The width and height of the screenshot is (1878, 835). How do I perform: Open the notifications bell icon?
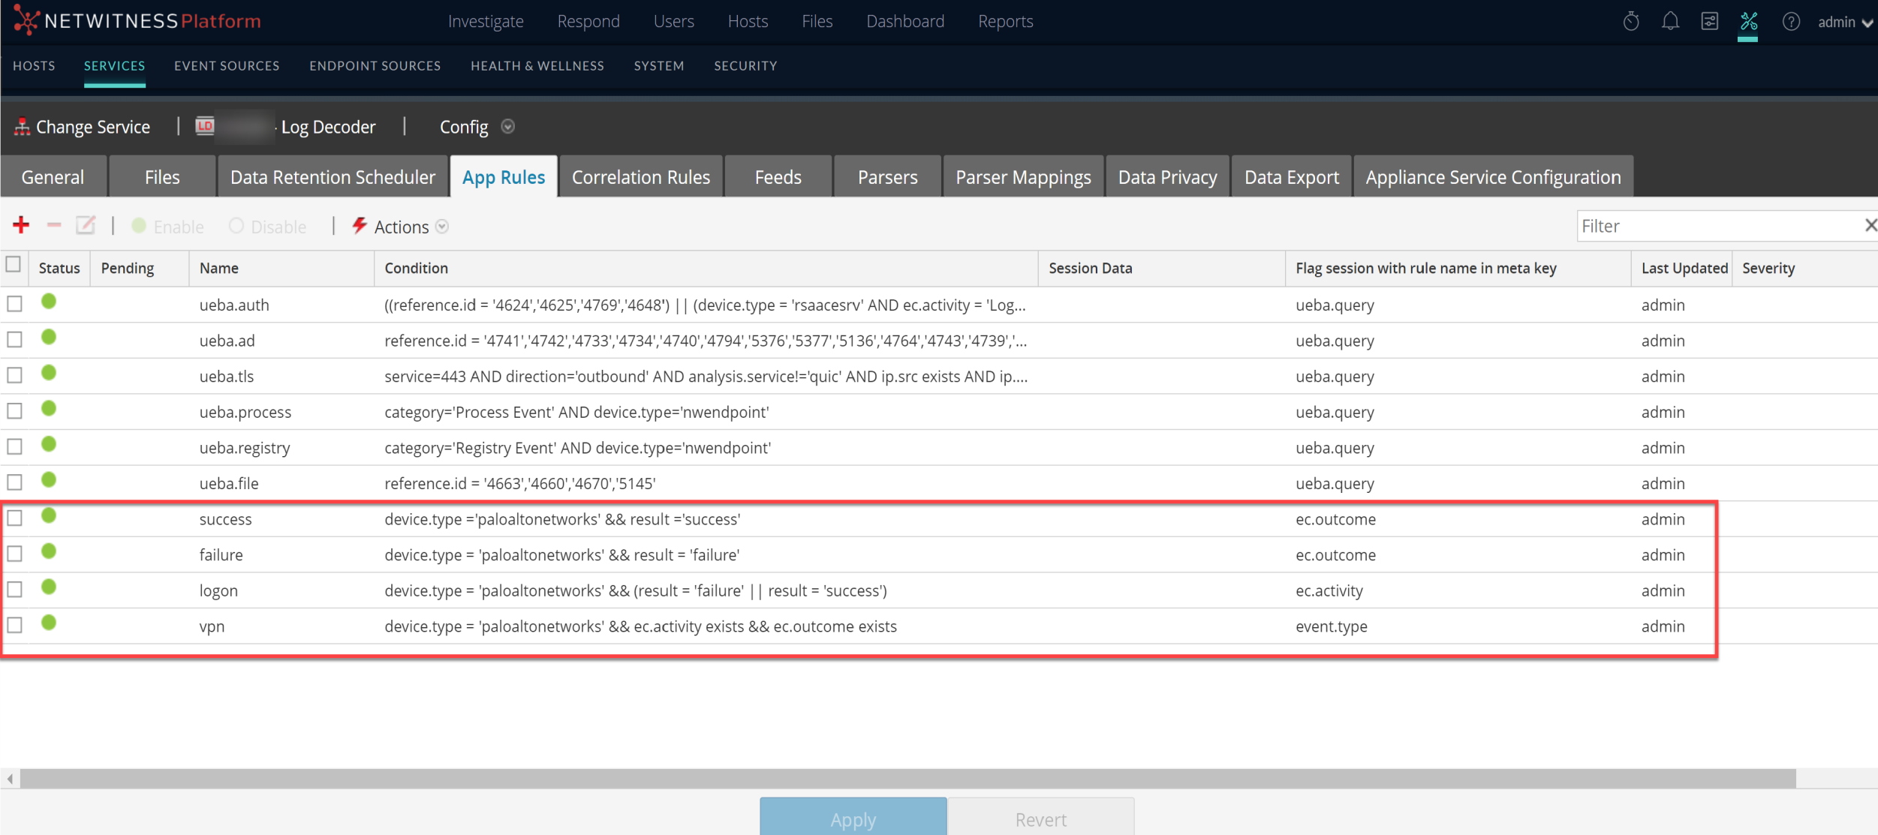(x=1670, y=21)
